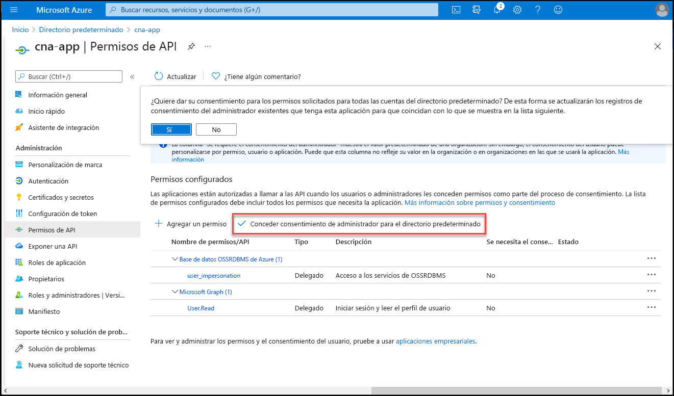Open the notifications bell
Image resolution: width=674 pixels, height=396 pixels.
(497, 10)
